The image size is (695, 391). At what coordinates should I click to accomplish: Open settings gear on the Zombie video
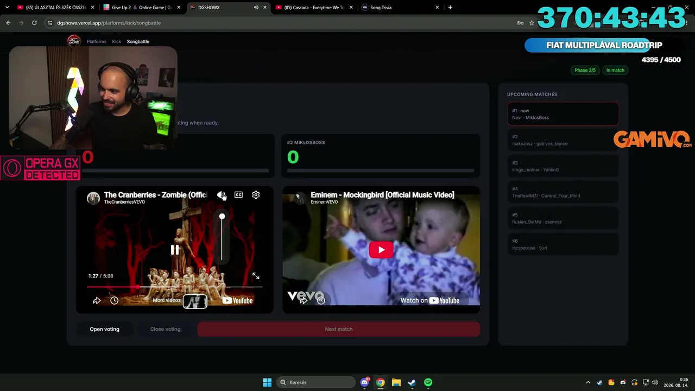256,195
